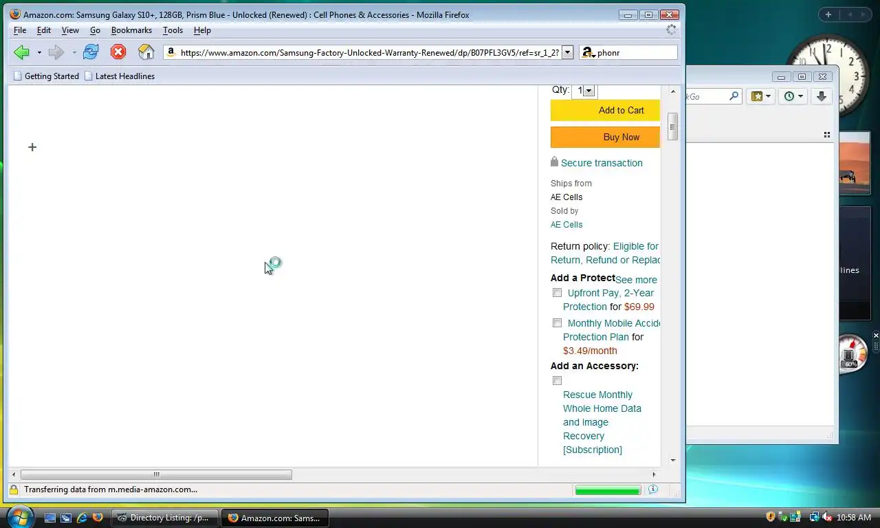This screenshot has height=528, width=880.
Task: Reload the page with the blue refresh icon
Action: click(x=91, y=52)
